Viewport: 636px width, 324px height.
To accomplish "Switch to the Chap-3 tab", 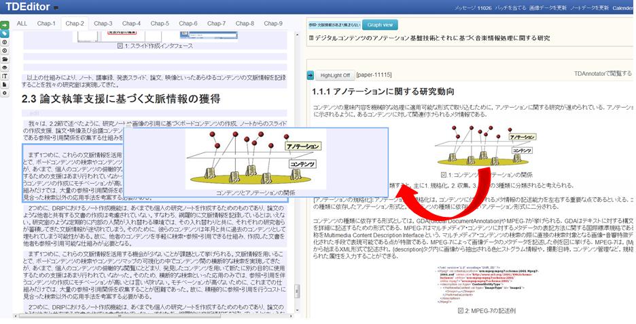I will [103, 24].
